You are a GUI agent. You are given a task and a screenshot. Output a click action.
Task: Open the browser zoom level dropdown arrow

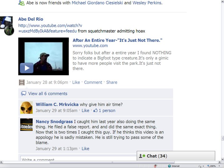pos(219,166)
